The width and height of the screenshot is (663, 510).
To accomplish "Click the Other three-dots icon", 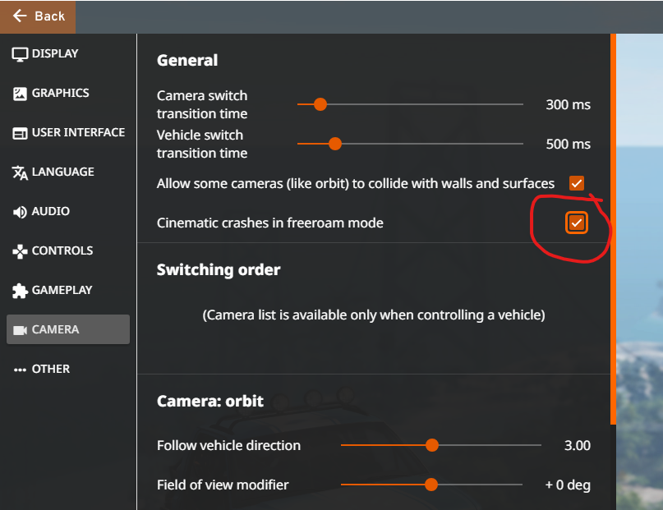I will [20, 370].
